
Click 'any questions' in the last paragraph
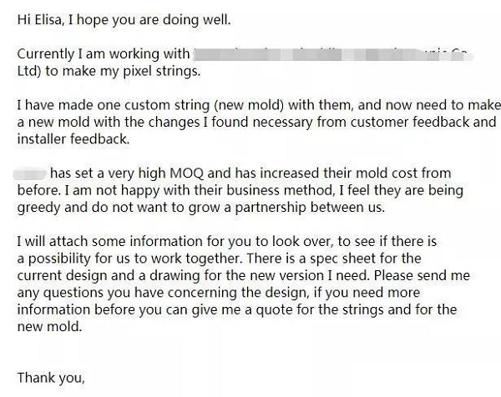coord(60,293)
